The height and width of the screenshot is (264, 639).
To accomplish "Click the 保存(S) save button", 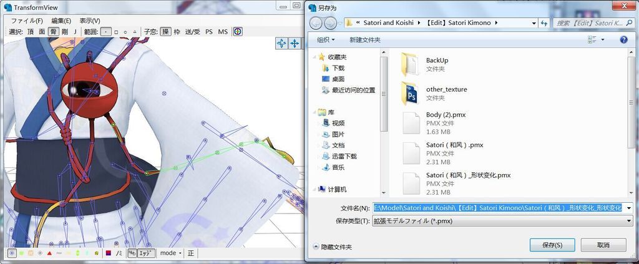I will coord(552,245).
